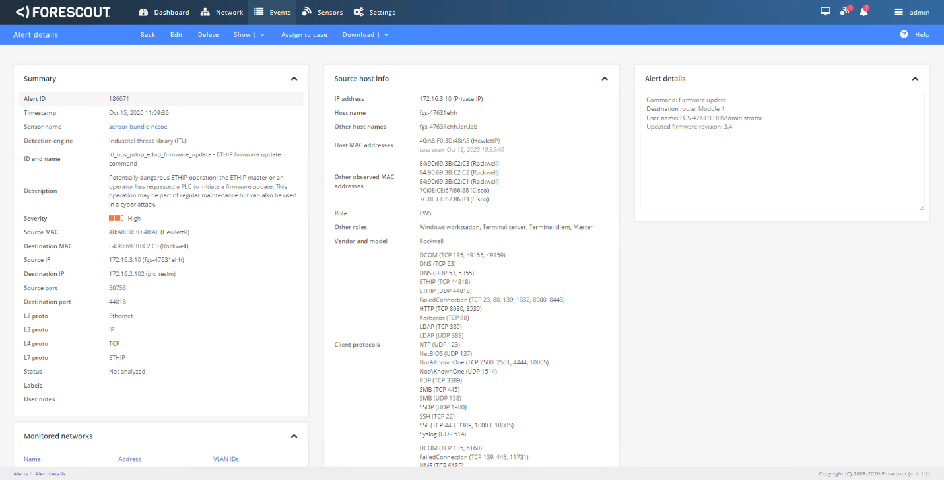Select Vendor and model Rockwell
Screen dimensions: 944x480
tap(432, 241)
